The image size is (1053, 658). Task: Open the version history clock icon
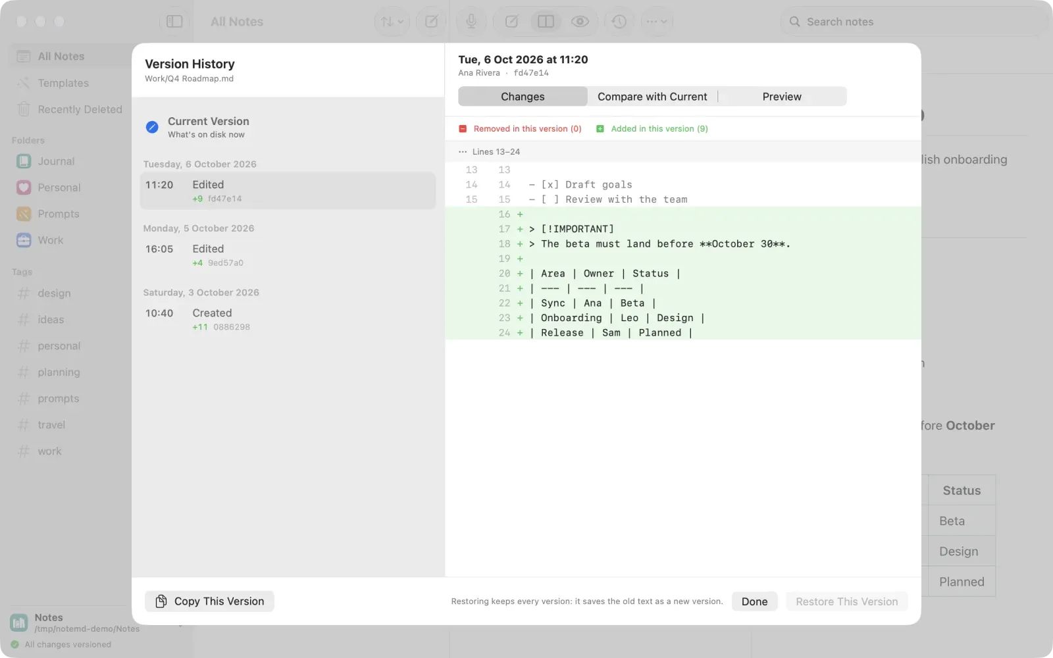click(619, 22)
